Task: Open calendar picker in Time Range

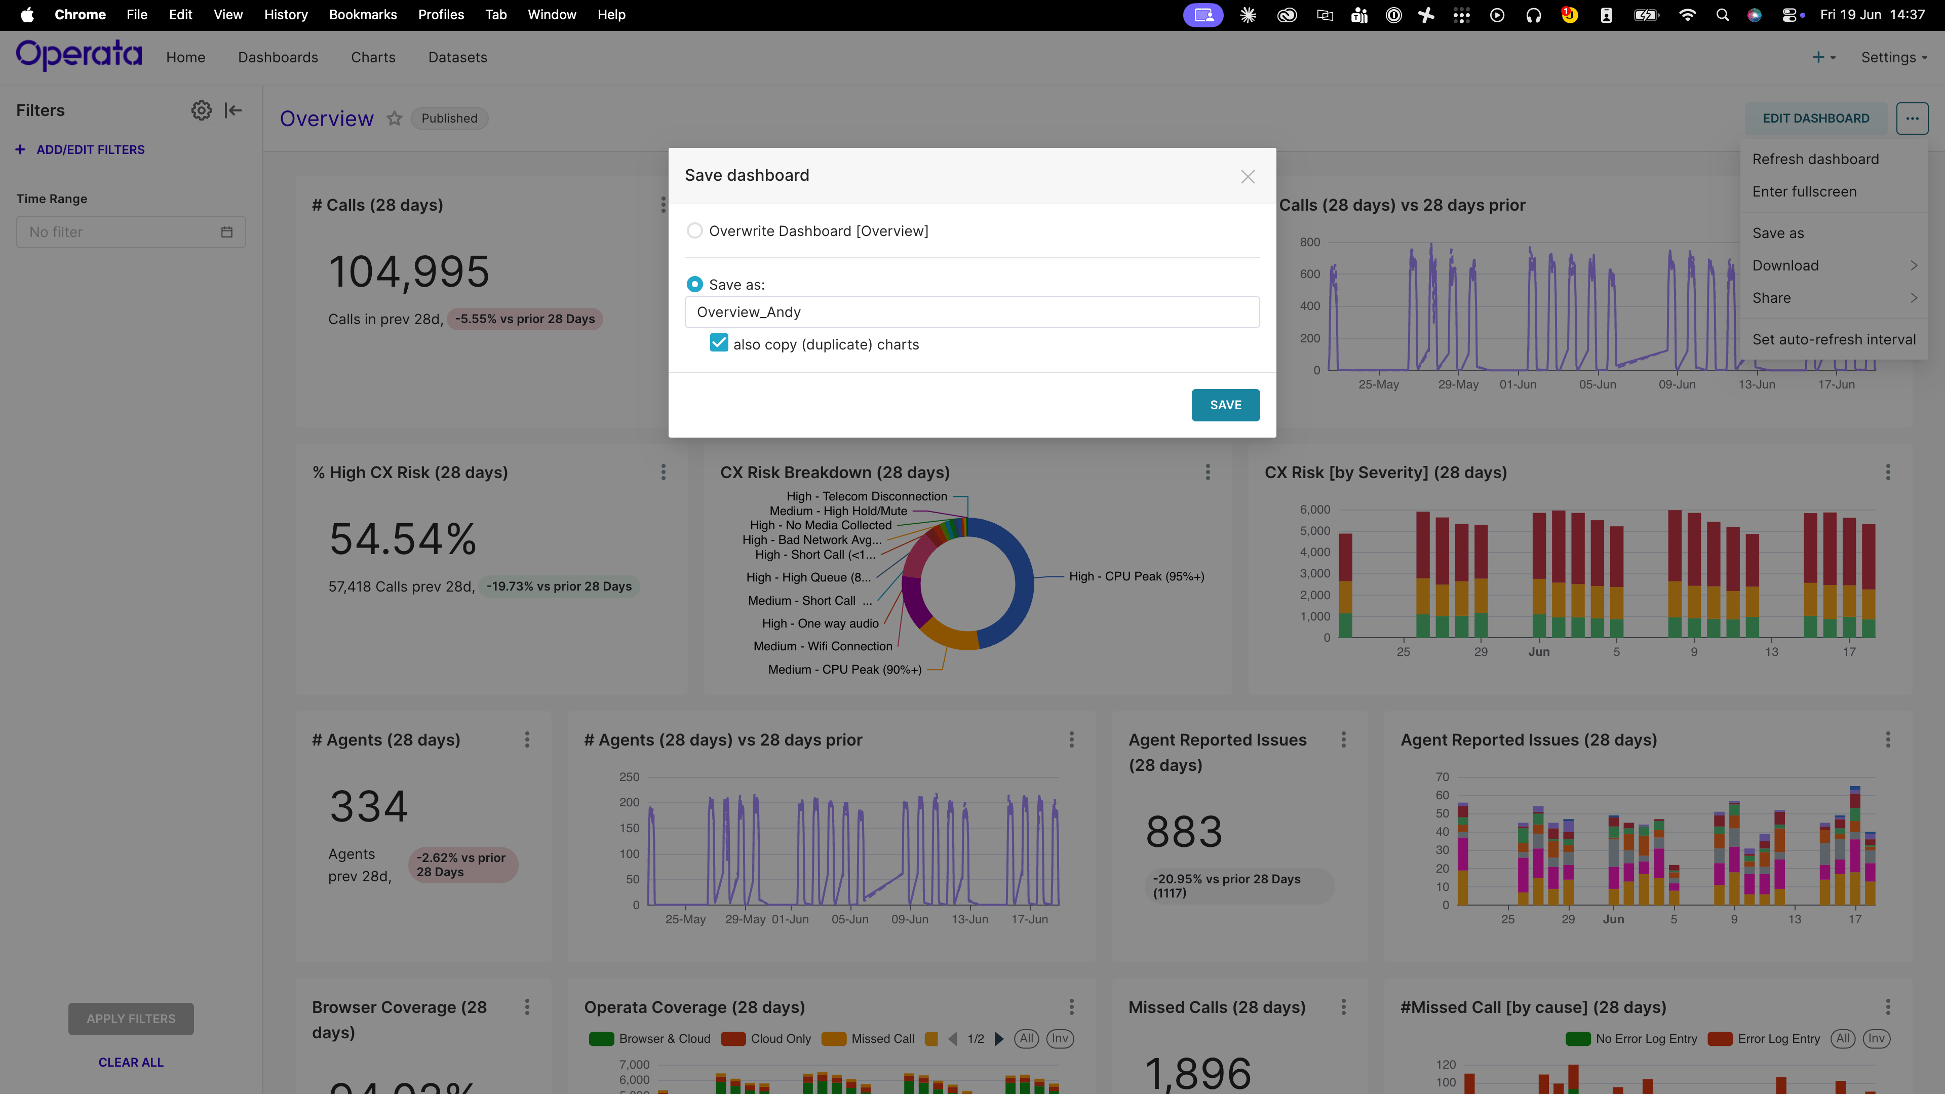Action: 226,232
